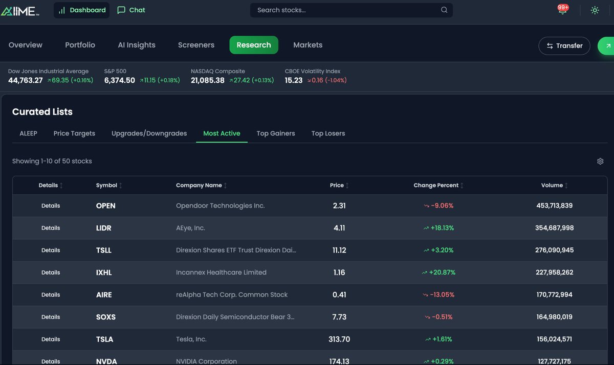
Task: Switch to the Overview tab
Action: 26,45
